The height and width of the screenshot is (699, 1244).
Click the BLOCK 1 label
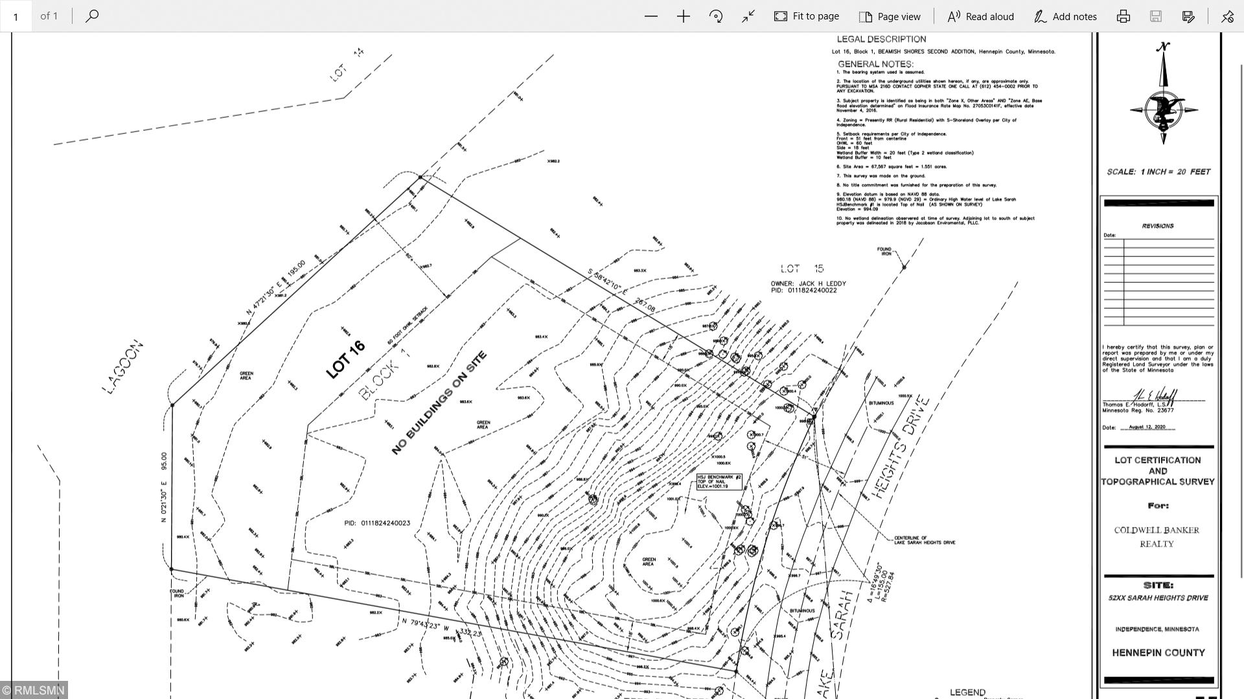tap(385, 375)
